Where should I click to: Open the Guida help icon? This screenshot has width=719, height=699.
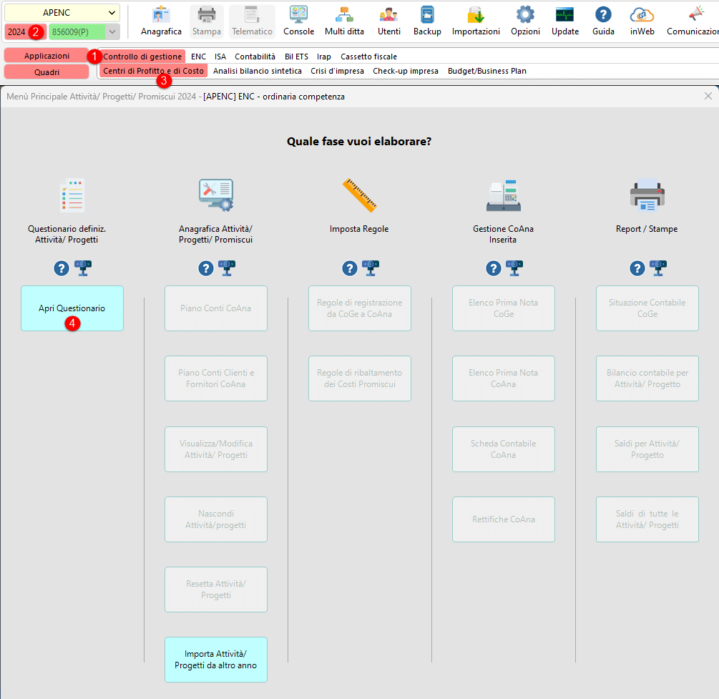pyautogui.click(x=603, y=21)
